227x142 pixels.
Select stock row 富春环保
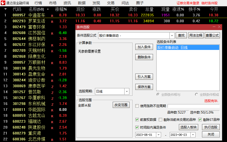point(37,27)
